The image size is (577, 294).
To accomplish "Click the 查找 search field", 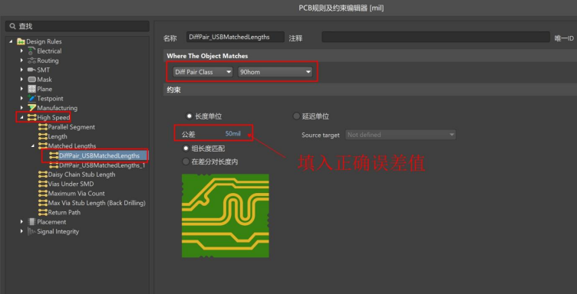I will pos(77,27).
